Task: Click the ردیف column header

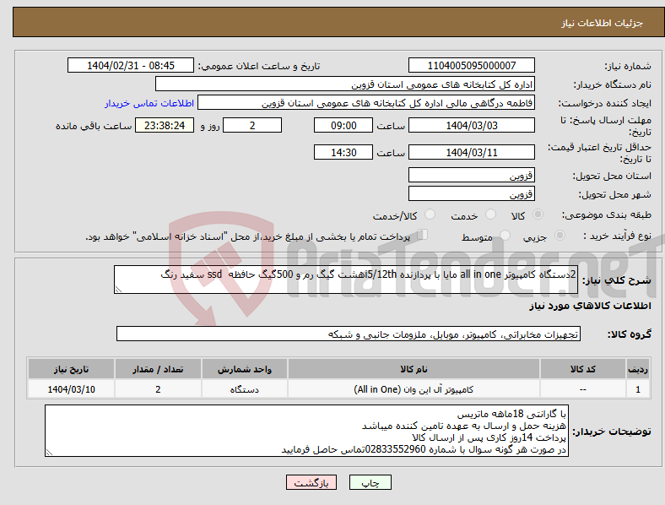Action: pyautogui.click(x=638, y=369)
